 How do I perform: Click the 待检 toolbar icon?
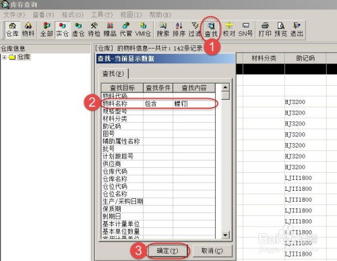point(94,30)
